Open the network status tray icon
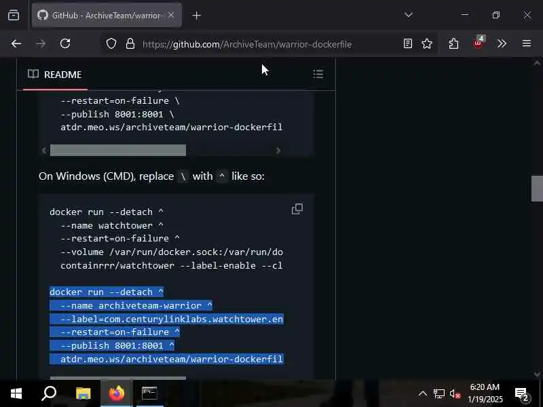Viewport: 543px width, 407px height. coord(439,394)
